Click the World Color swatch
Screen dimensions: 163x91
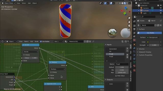click(154, 42)
